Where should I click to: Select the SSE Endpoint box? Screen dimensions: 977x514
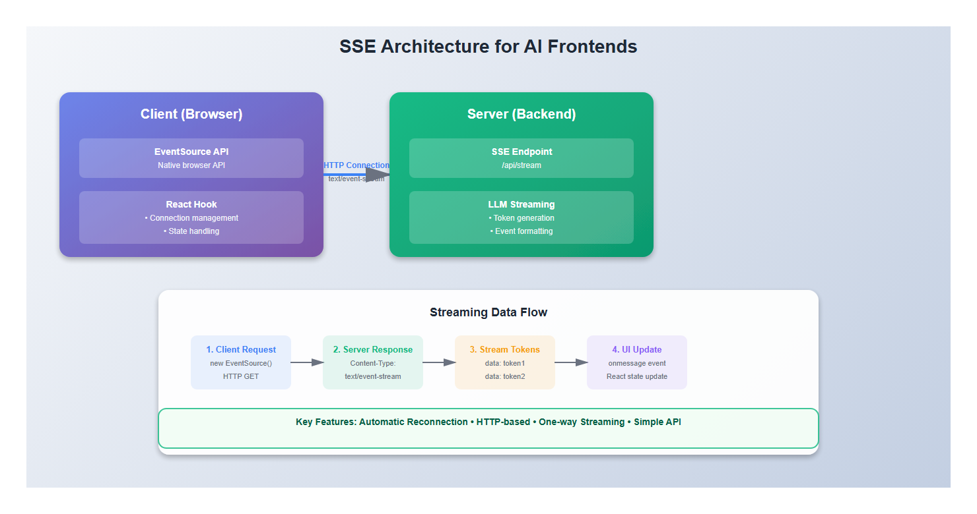tap(522, 158)
